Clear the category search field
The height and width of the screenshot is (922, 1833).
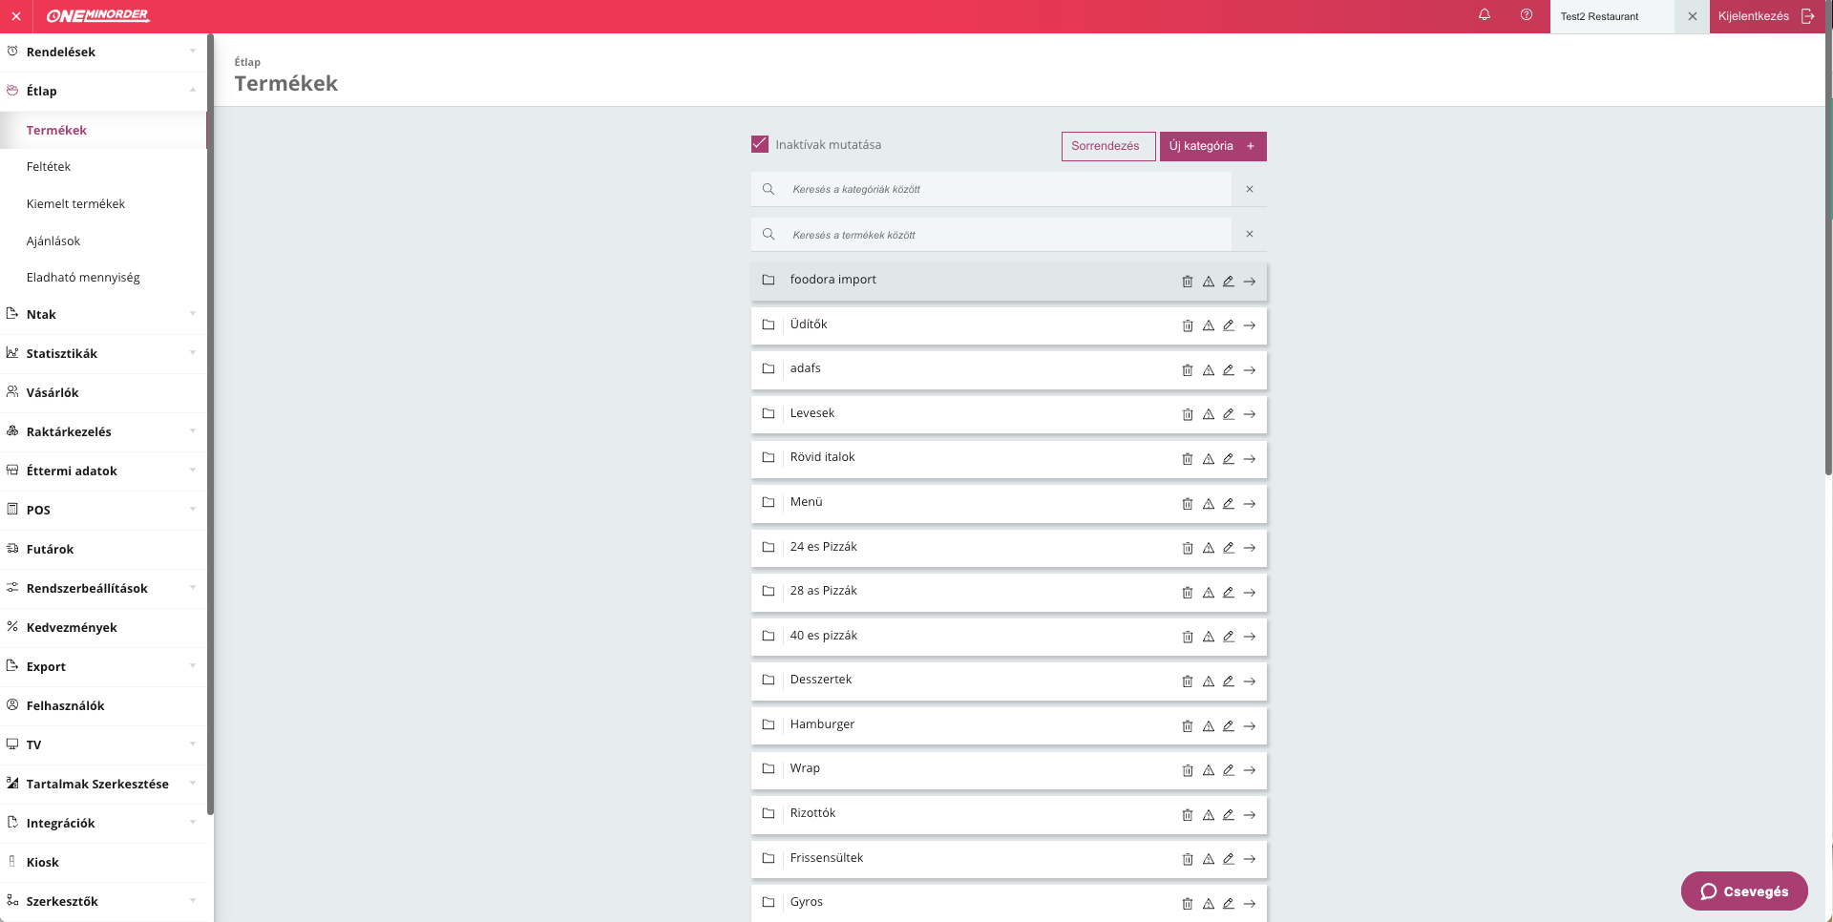(1249, 189)
